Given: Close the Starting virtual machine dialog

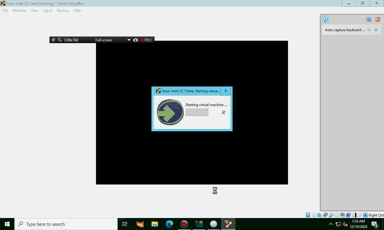Looking at the screenshot, I should (x=226, y=91).
